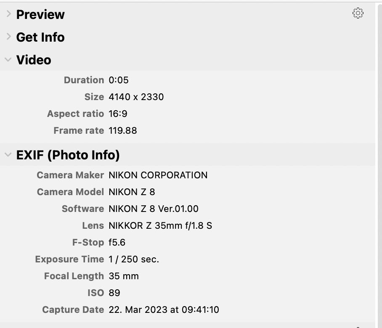Image resolution: width=382 pixels, height=328 pixels.
Task: Click the Camera Maker NIKON CORPORATION entry
Action: pos(158,175)
